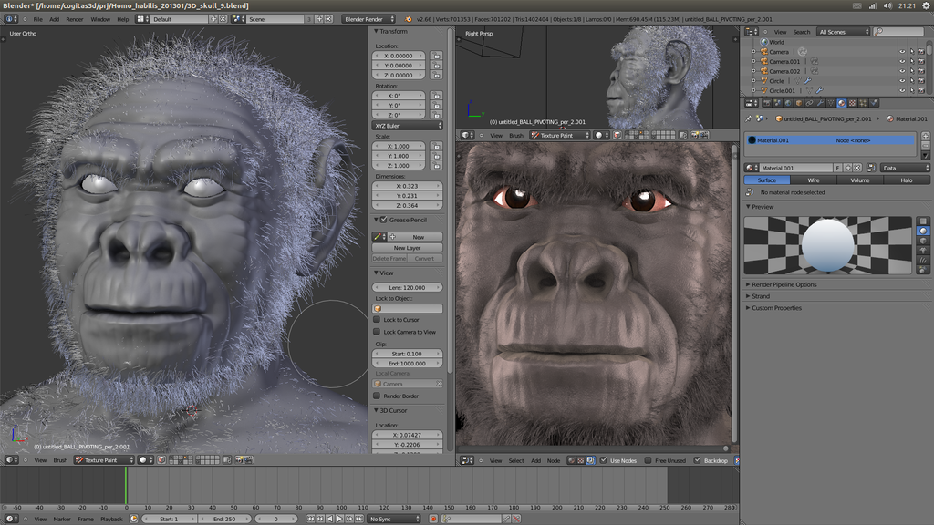934x525 pixels.
Task: Open the Render menu
Action: pyautogui.click(x=75, y=19)
